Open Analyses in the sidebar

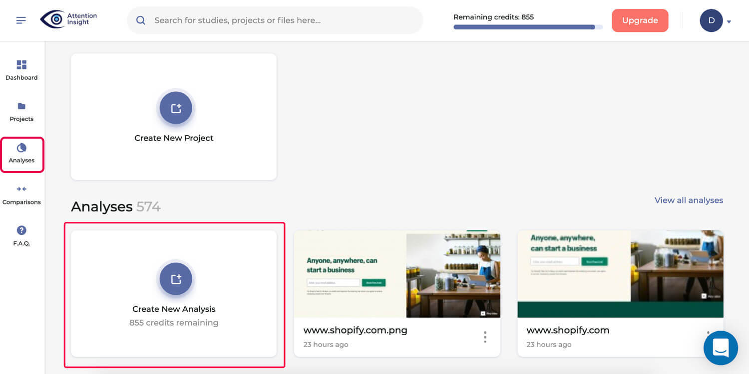(x=21, y=154)
